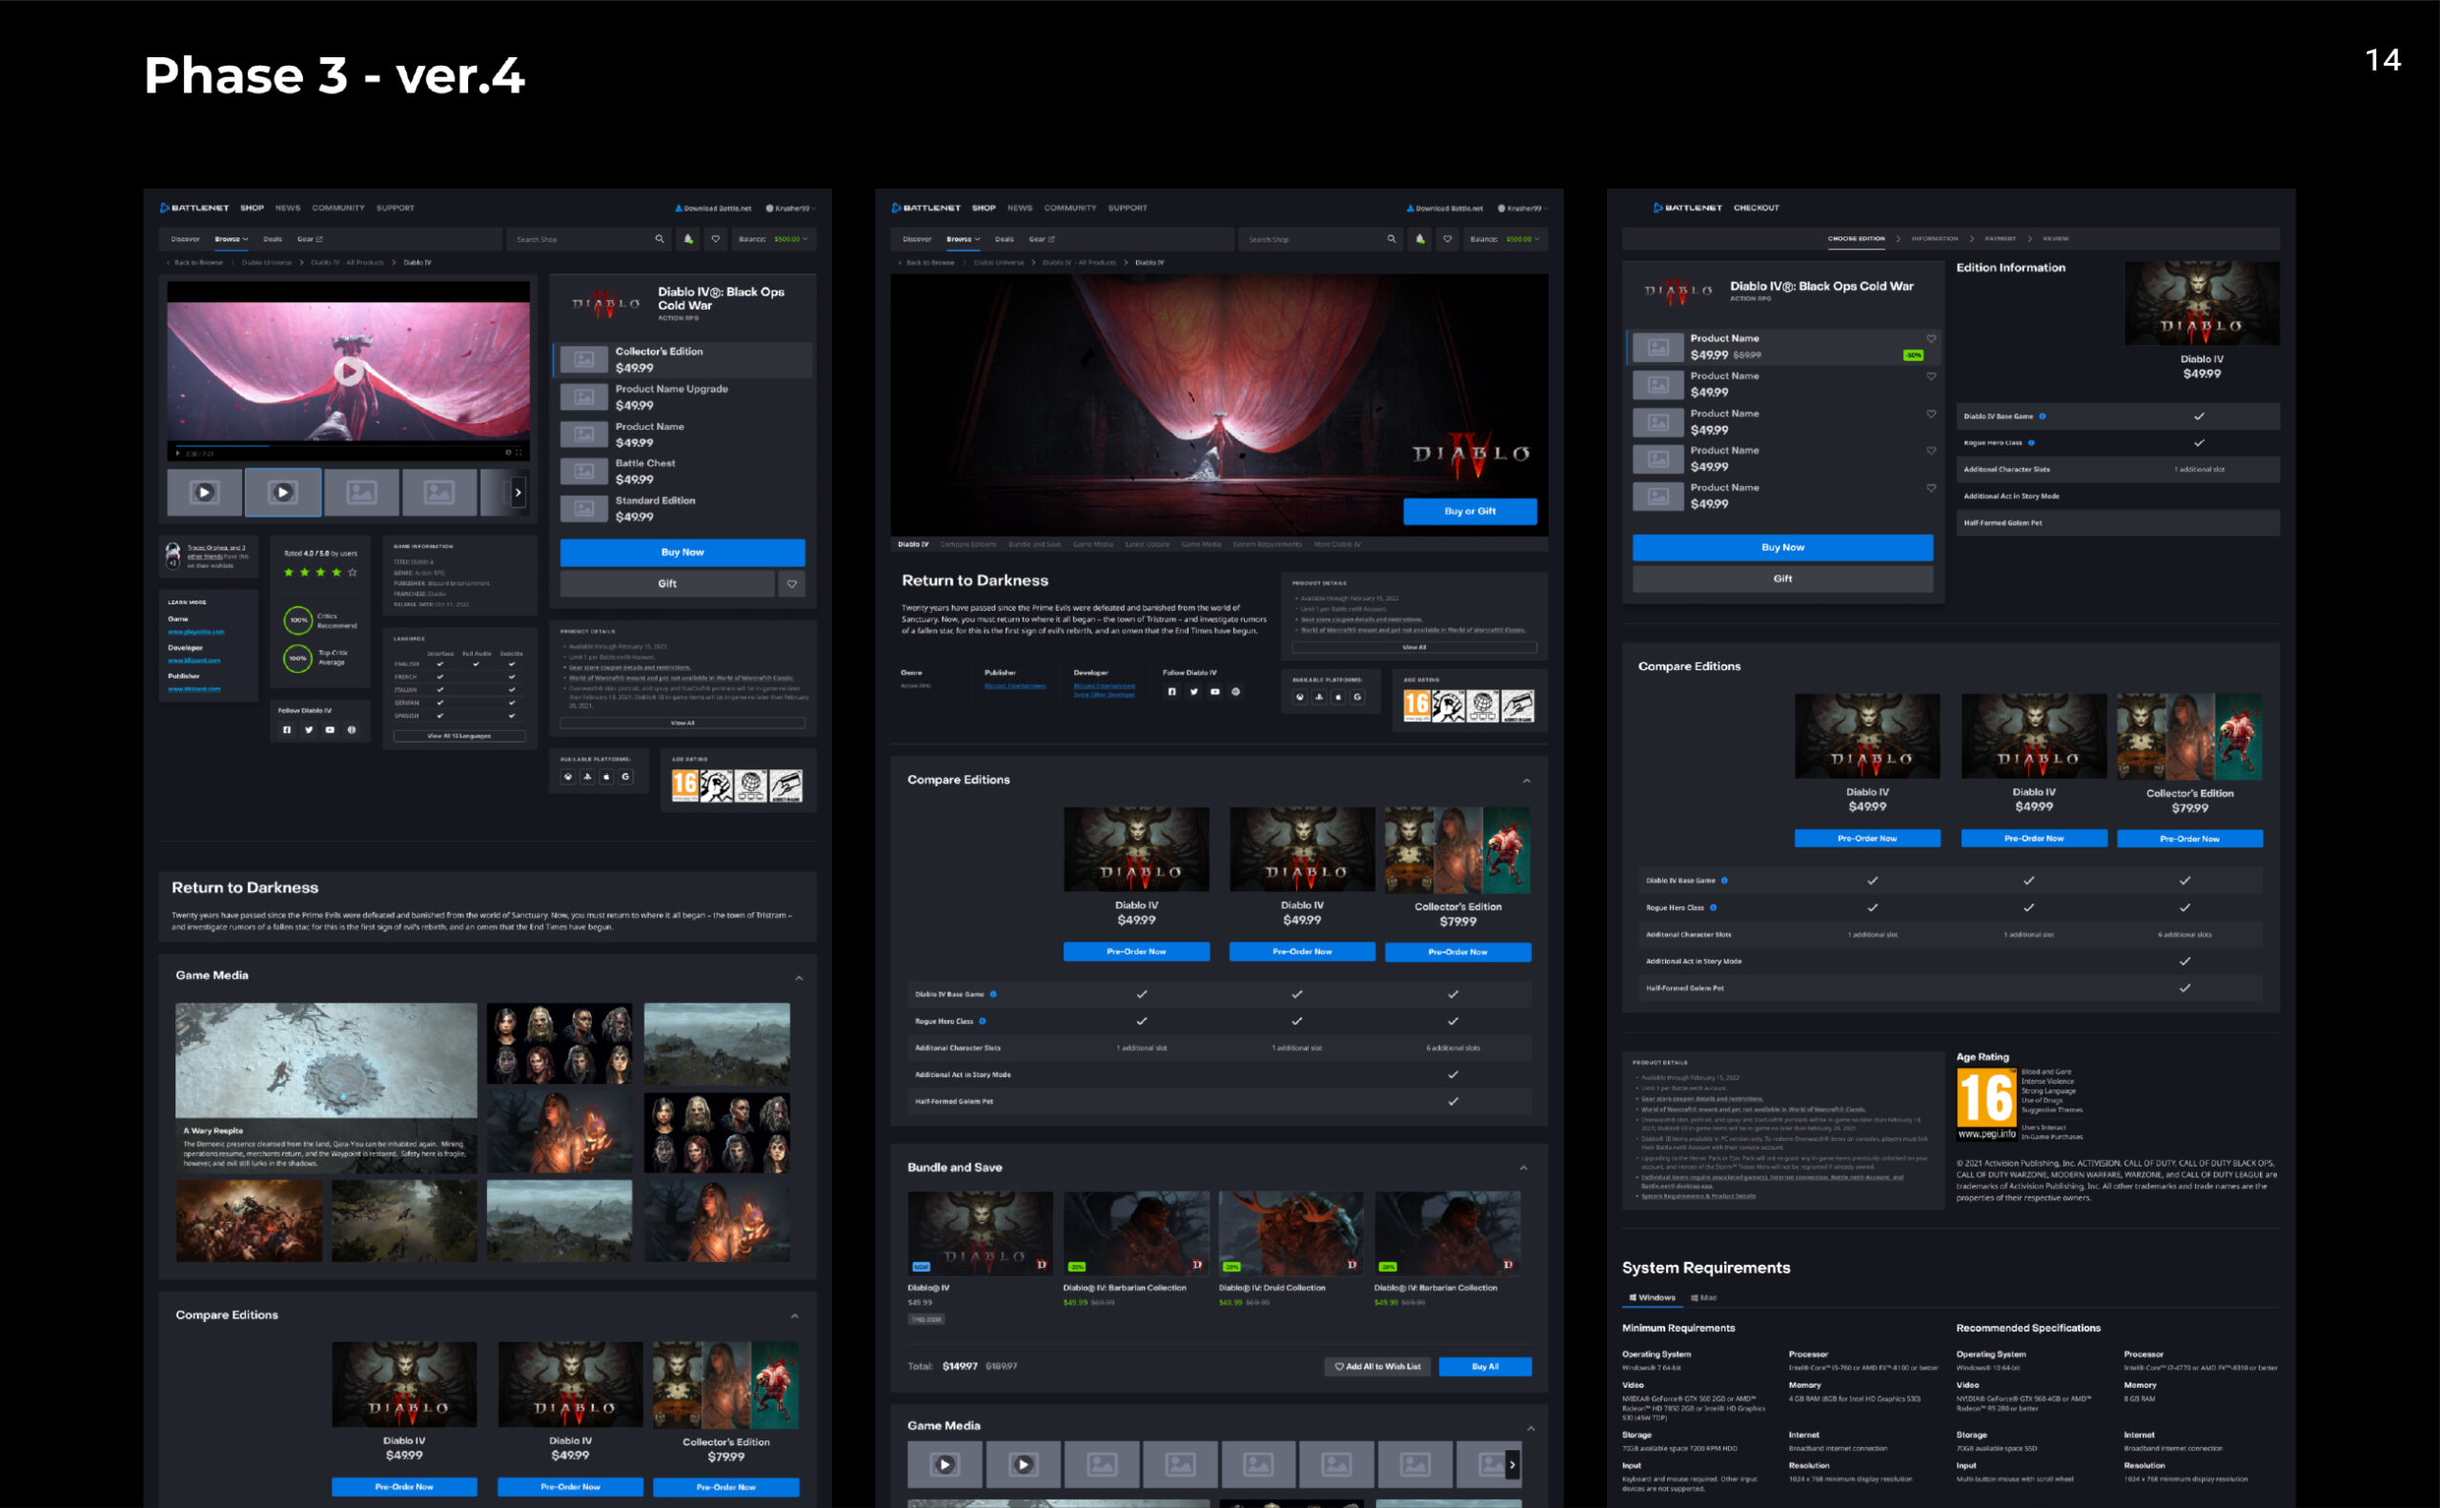
Task: Click Gift button in checkout mockup
Action: coord(1782,580)
